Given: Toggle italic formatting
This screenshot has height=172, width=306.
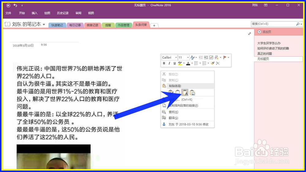Looking at the screenshot, I should click(169, 63).
